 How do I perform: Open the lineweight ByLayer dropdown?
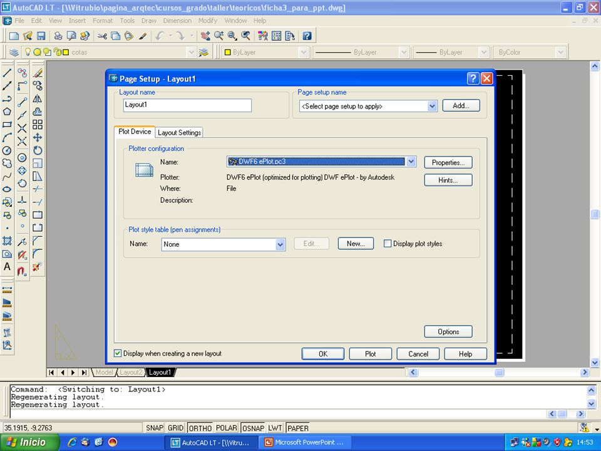tap(484, 52)
